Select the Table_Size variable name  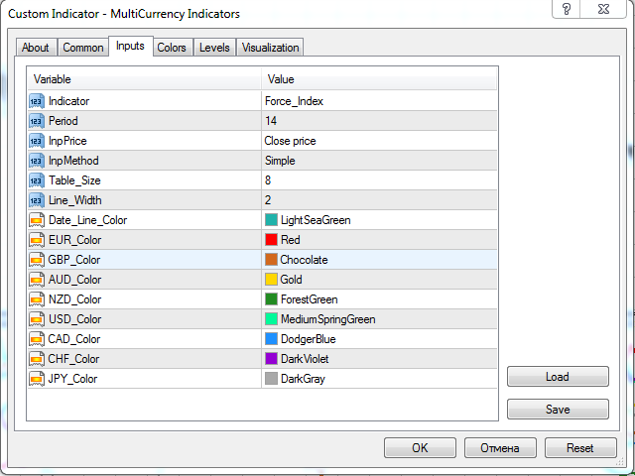coord(74,180)
